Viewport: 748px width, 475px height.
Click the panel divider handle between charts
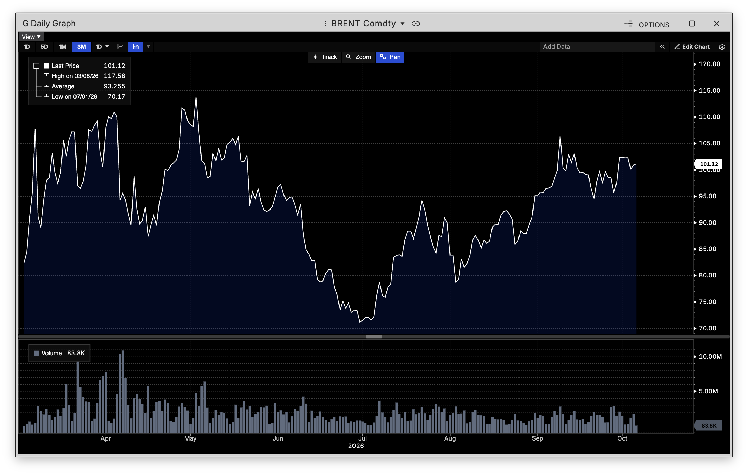[x=374, y=336]
